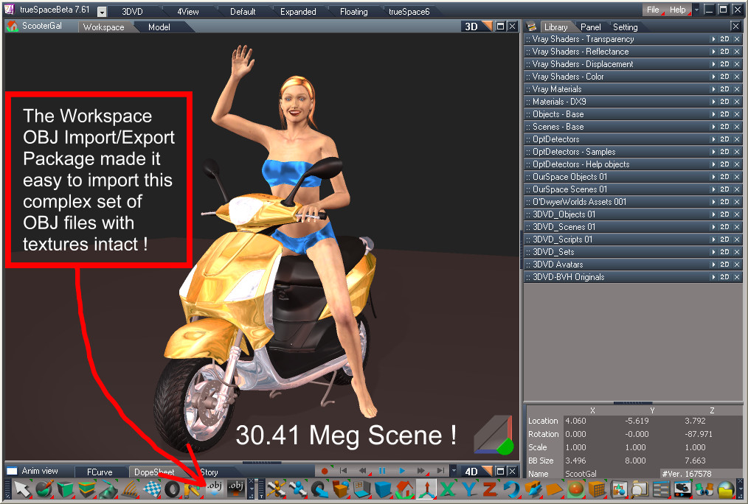The image size is (748, 504).
Task: Open the Setting tab
Action: (625, 27)
